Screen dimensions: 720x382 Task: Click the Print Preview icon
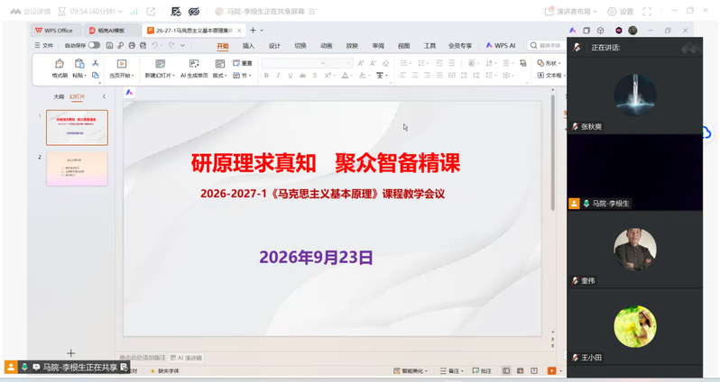[143, 45]
